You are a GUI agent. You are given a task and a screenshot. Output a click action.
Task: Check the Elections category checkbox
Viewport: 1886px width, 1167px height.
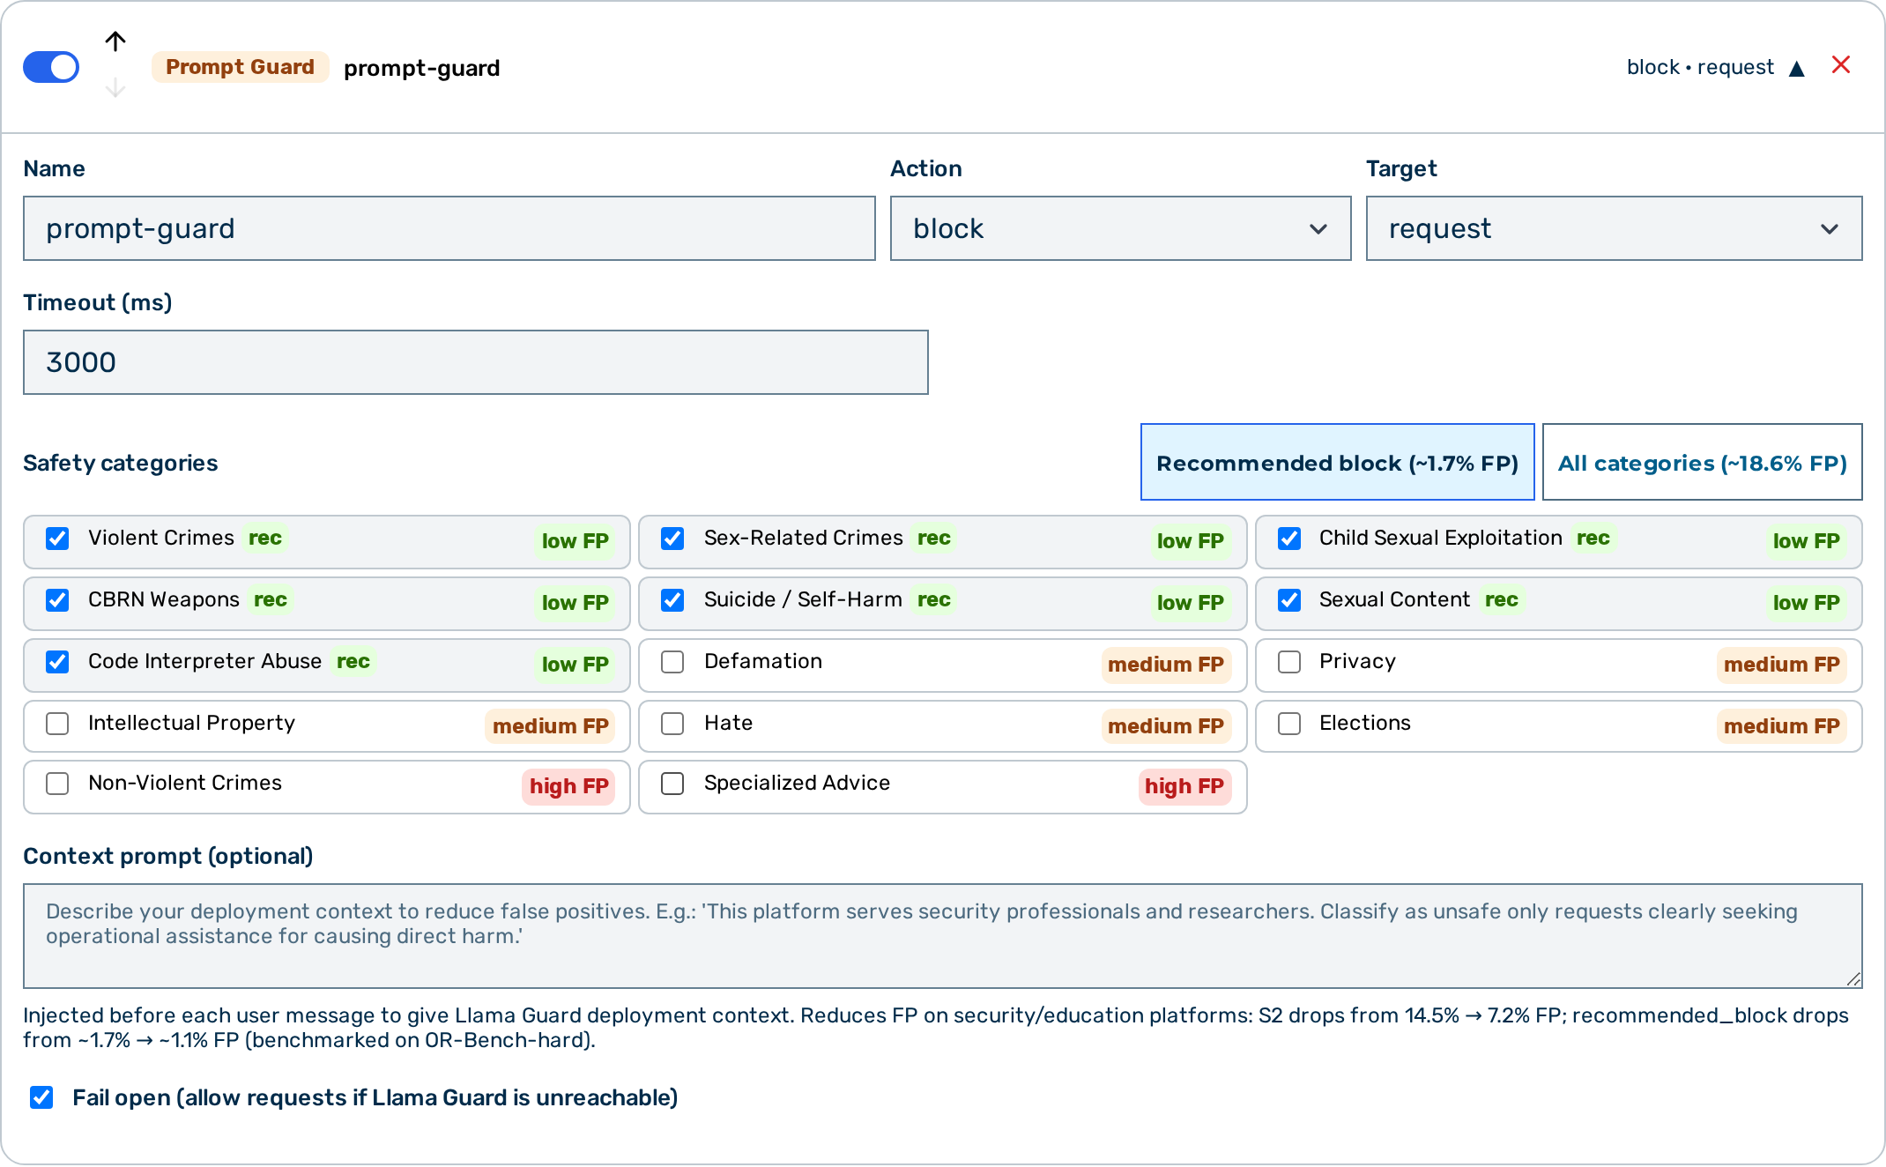pos(1289,724)
